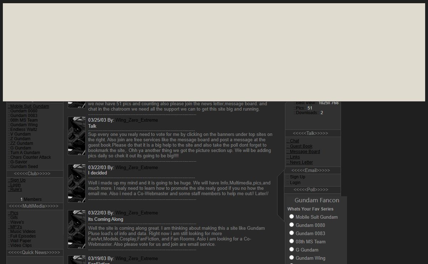Click the Club Login link
This screenshot has width=428, height=264.
pyautogui.click(x=14, y=185)
